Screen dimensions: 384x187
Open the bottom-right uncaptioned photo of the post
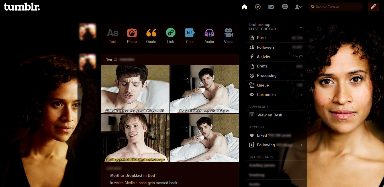pos(205,138)
